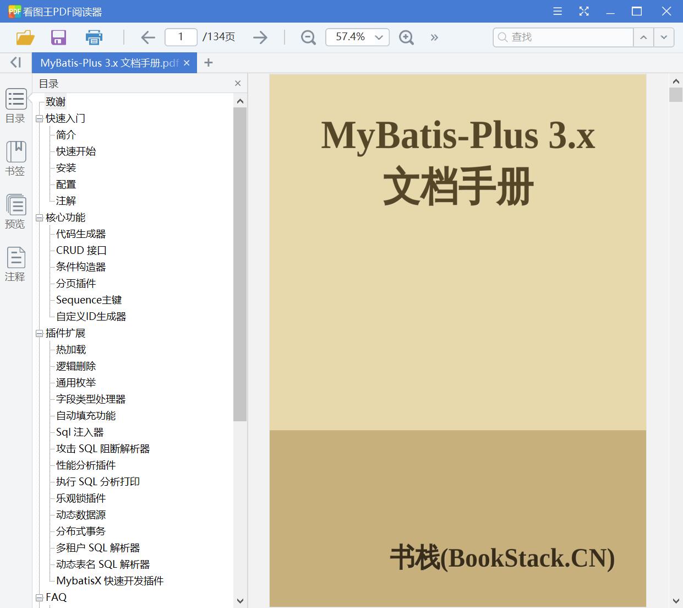Open the 书签 bookmarks panel

coord(16,159)
